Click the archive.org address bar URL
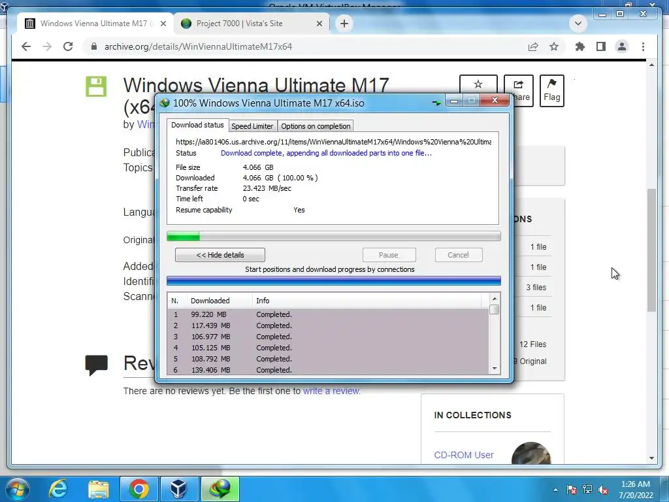669x502 pixels. (x=199, y=46)
